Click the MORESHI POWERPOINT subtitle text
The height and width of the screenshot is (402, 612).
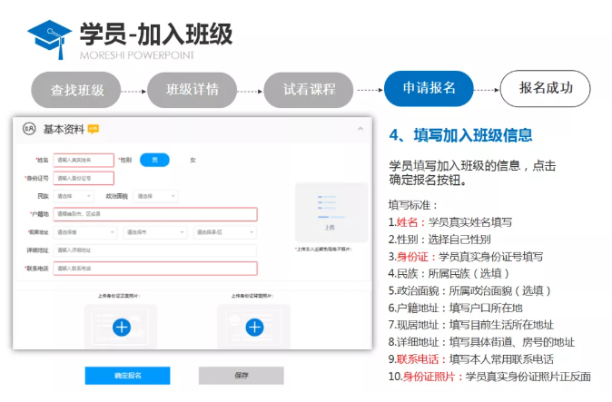137,55
